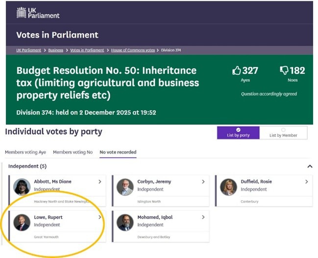Viewport: 318px width, 258px height.
Task: Go to House of Commons votes breadcrumb
Action: [133, 50]
